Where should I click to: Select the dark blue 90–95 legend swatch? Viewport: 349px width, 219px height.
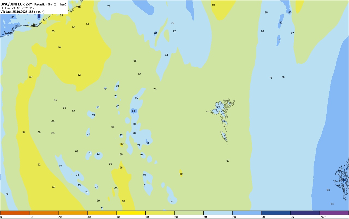click(x=276, y=213)
